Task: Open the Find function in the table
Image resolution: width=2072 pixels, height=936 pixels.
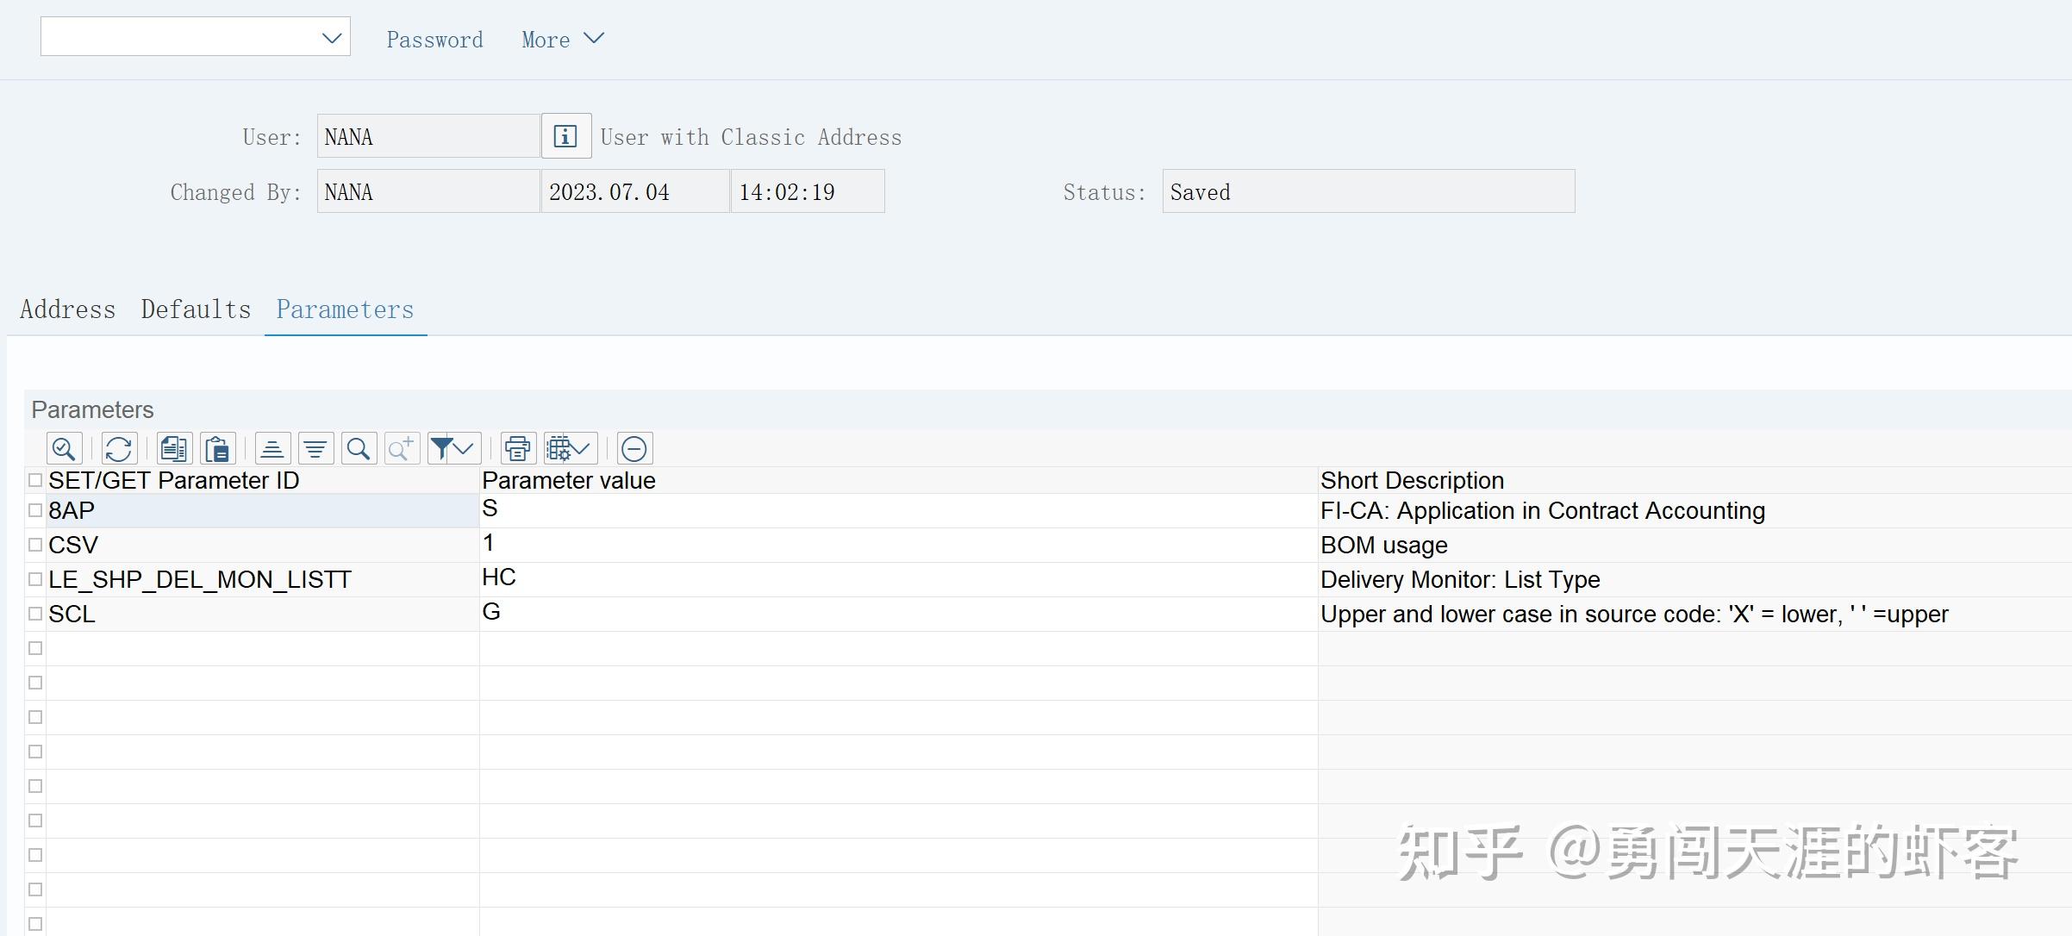Action: 359,448
